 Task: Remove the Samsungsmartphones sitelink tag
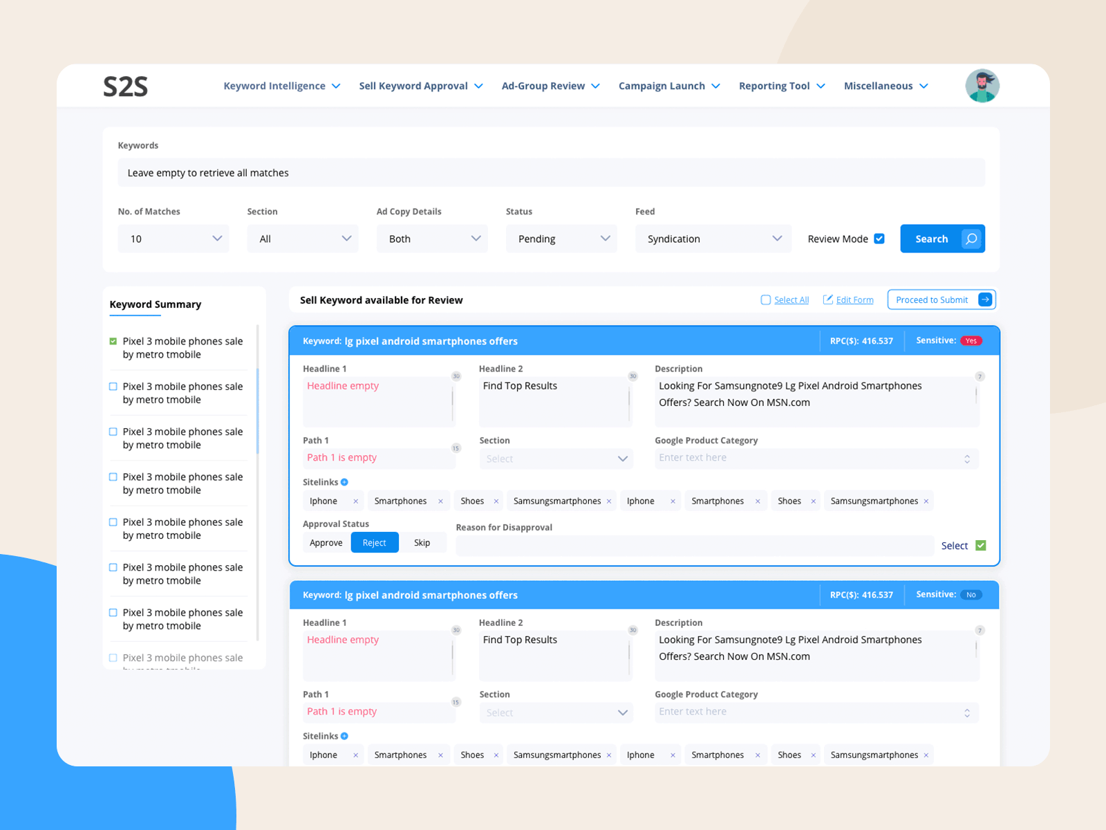(608, 500)
